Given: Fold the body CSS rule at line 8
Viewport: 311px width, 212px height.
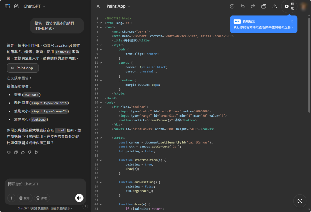Looking at the screenshot, I should 101,49.
